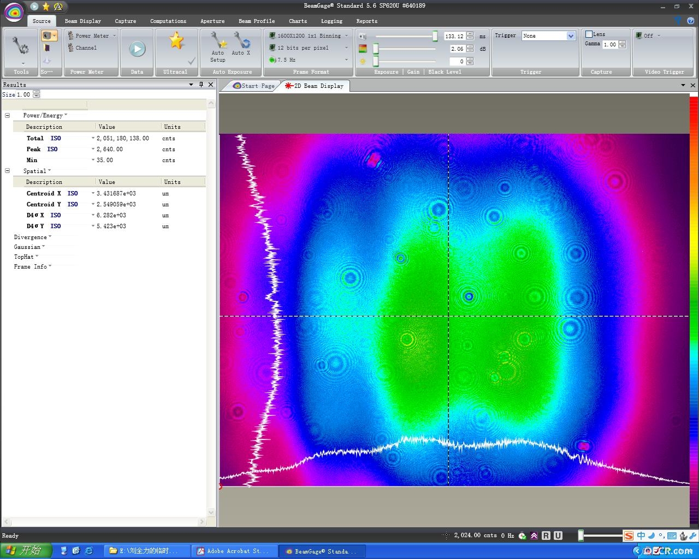Start data collection with the Data play button
Image resolution: width=699 pixels, height=559 pixels.
click(x=137, y=49)
